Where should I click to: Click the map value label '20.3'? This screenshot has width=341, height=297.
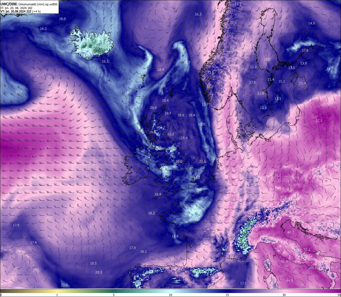(x=99, y=272)
